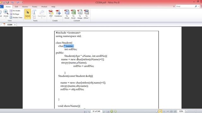Image resolution: width=202 pixels, height=113 pixels.
Task: Go to first page button
Action: pyautogui.click(x=85, y=111)
